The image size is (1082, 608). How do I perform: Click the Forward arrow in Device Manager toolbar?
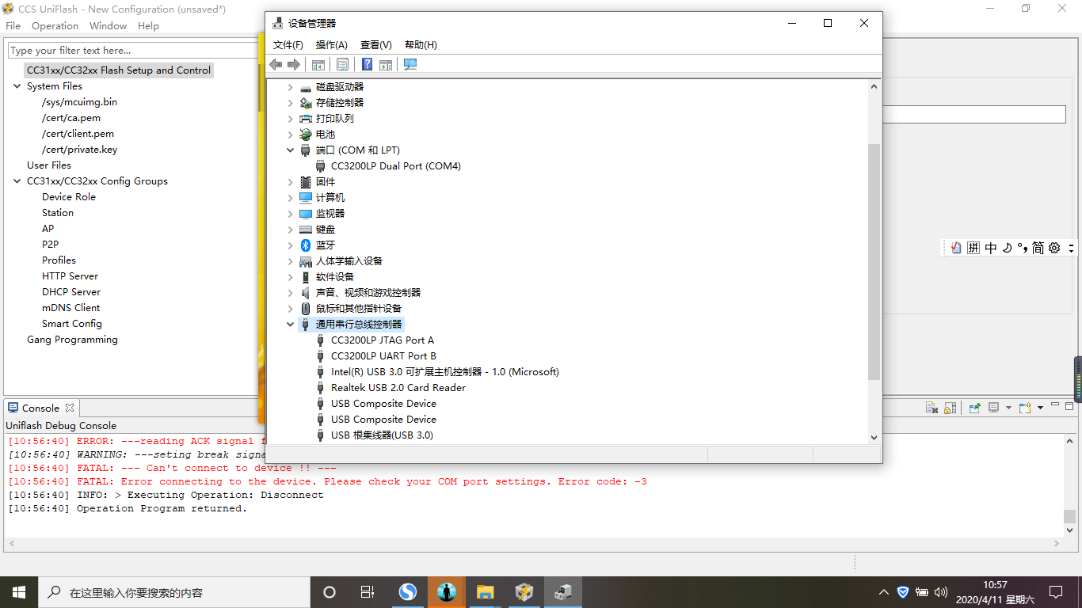click(x=294, y=64)
